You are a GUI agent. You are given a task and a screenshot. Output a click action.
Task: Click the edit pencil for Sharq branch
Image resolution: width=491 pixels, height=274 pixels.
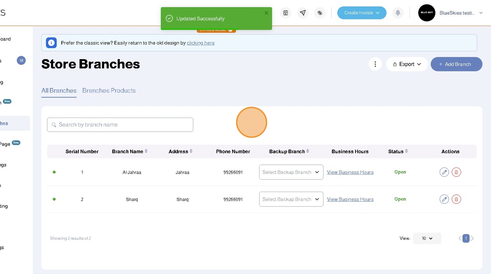[444, 199]
